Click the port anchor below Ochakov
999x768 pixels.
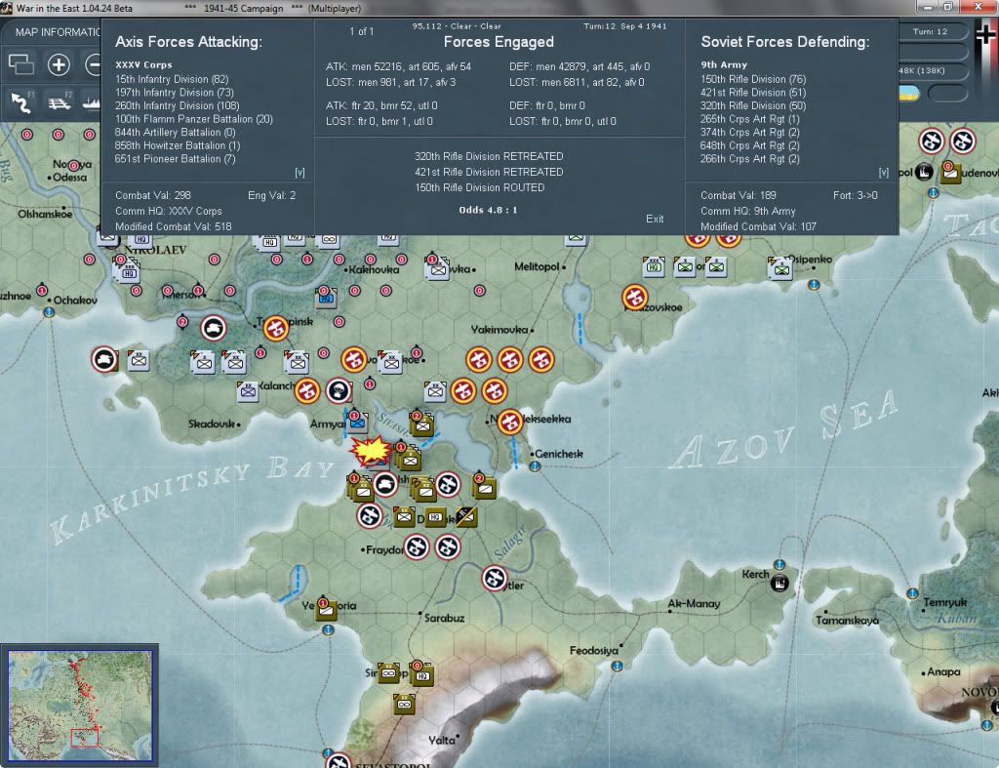click(49, 311)
